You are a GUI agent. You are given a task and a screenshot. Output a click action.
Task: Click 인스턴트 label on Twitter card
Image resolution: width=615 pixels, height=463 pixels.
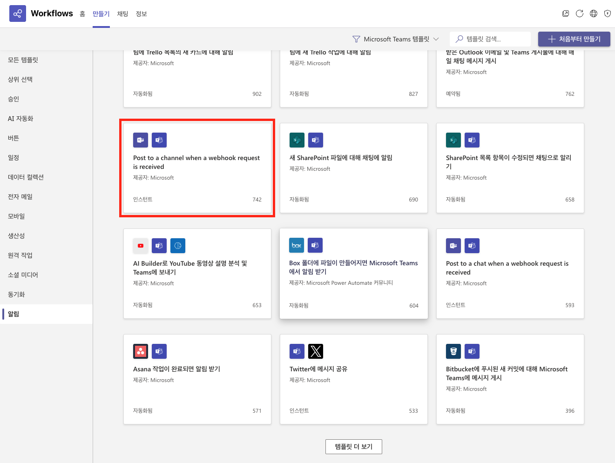click(x=299, y=411)
